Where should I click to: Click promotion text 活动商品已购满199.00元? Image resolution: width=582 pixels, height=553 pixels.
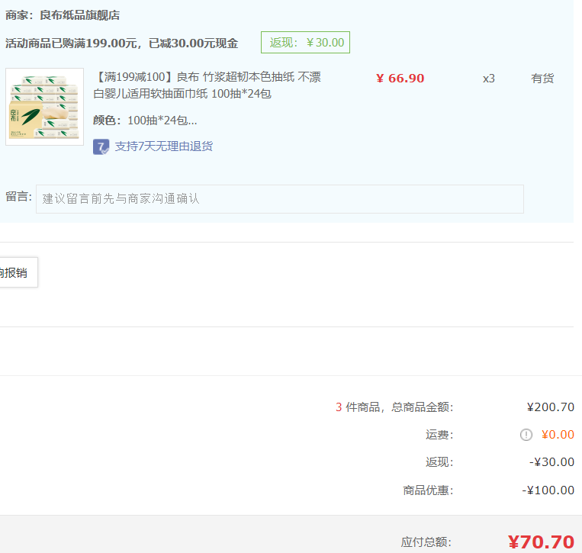[x=71, y=43]
